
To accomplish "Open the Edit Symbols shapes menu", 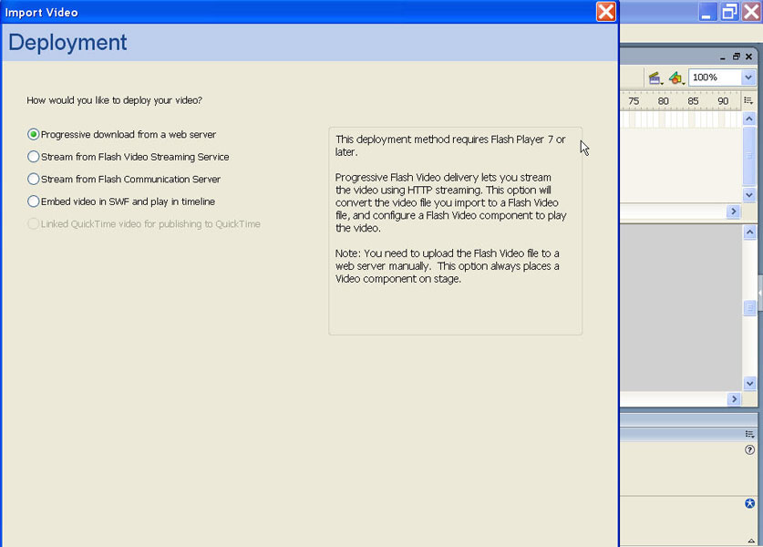I will 675,77.
